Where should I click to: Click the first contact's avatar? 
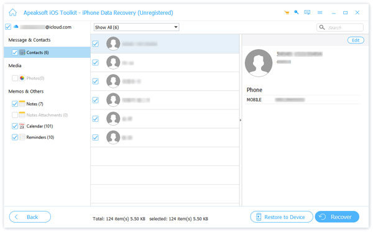tap(113, 44)
